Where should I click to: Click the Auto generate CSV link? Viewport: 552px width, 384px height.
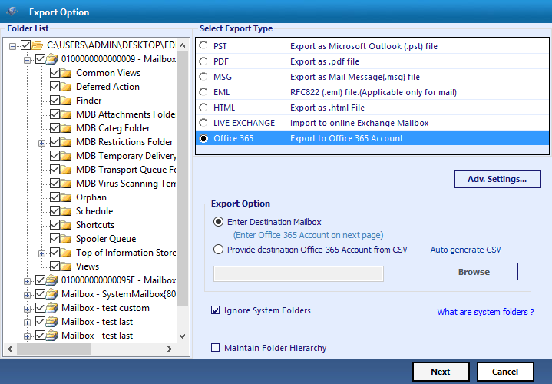[465, 250]
